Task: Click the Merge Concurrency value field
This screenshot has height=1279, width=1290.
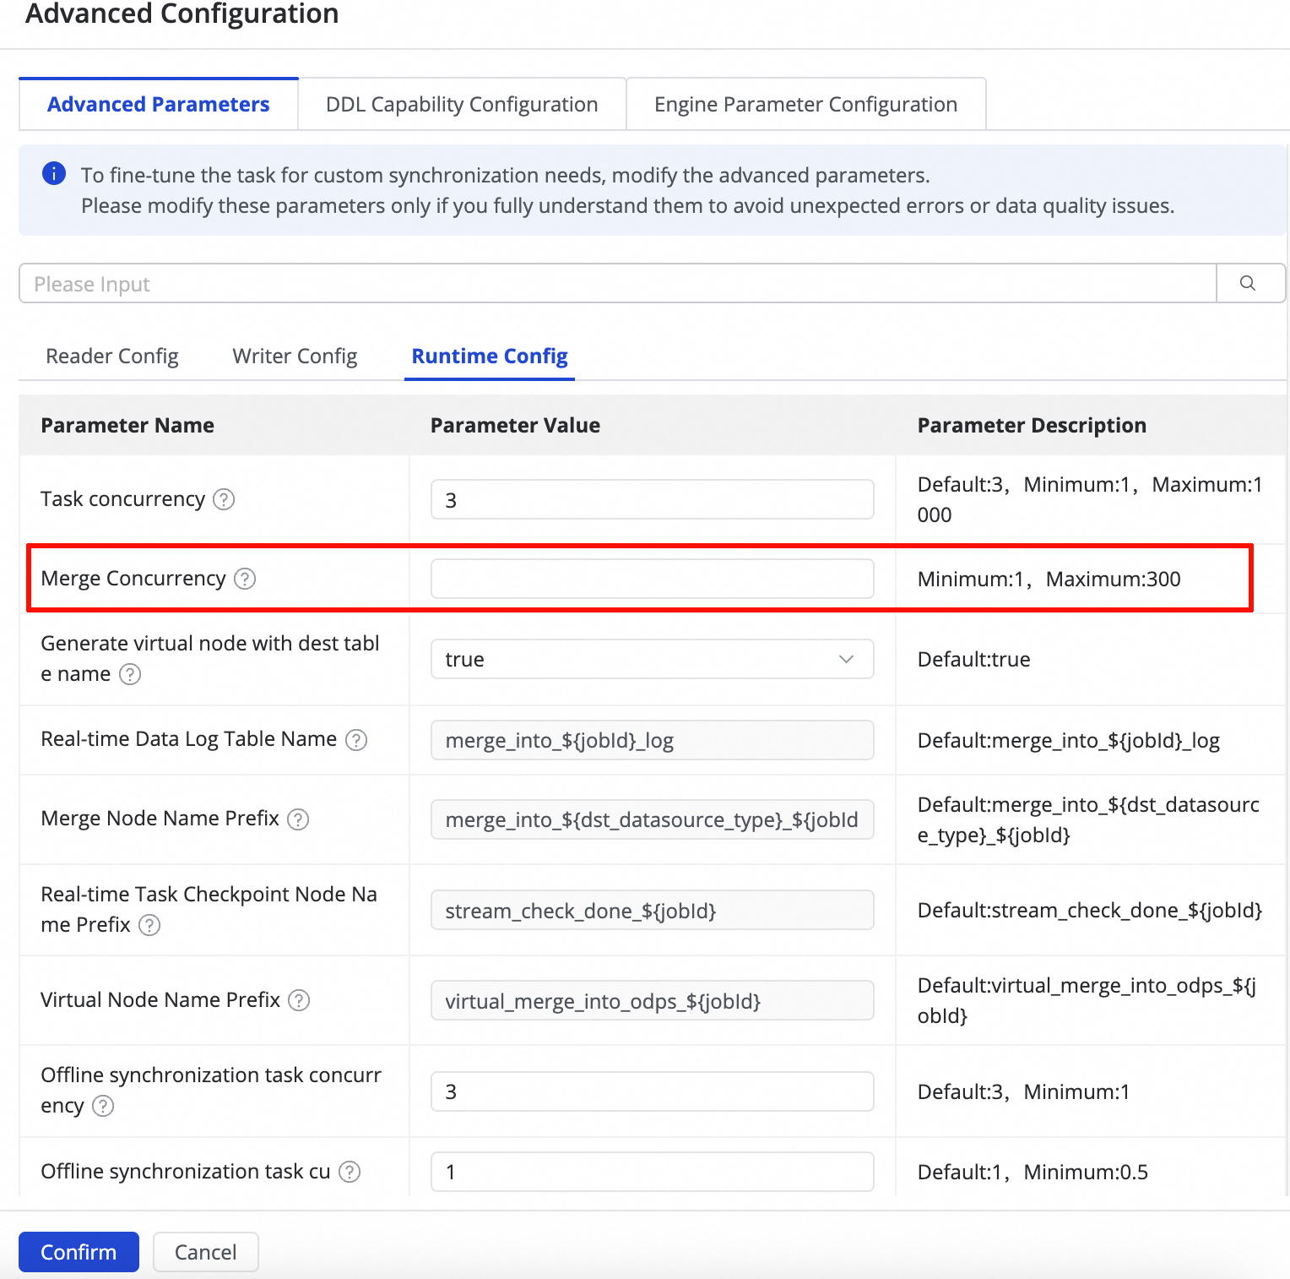Action: (652, 579)
